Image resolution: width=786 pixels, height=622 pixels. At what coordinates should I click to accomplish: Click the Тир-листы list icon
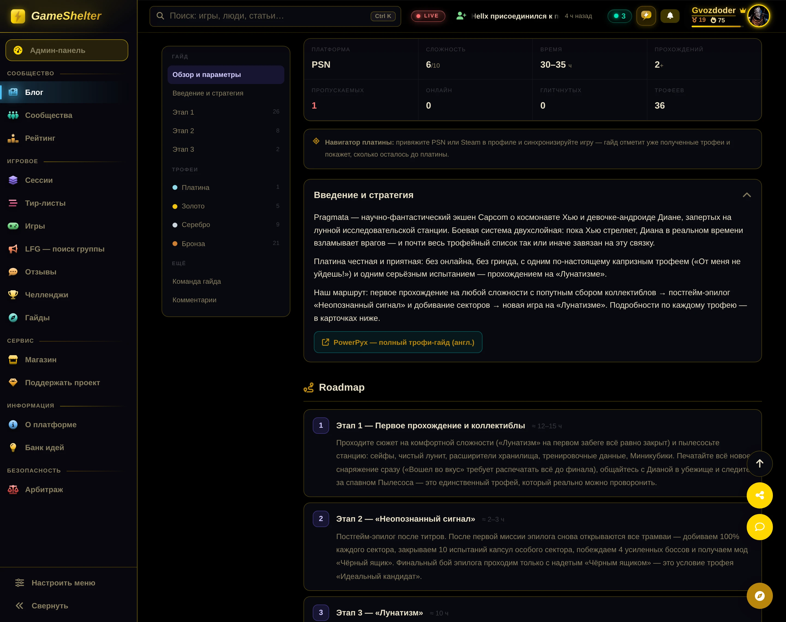[x=13, y=203]
